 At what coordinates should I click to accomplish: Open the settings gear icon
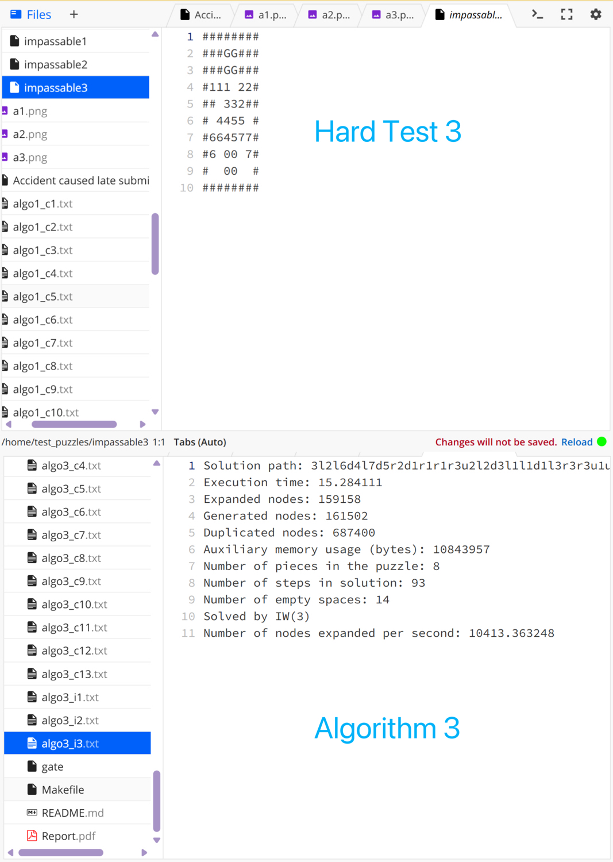pos(596,14)
